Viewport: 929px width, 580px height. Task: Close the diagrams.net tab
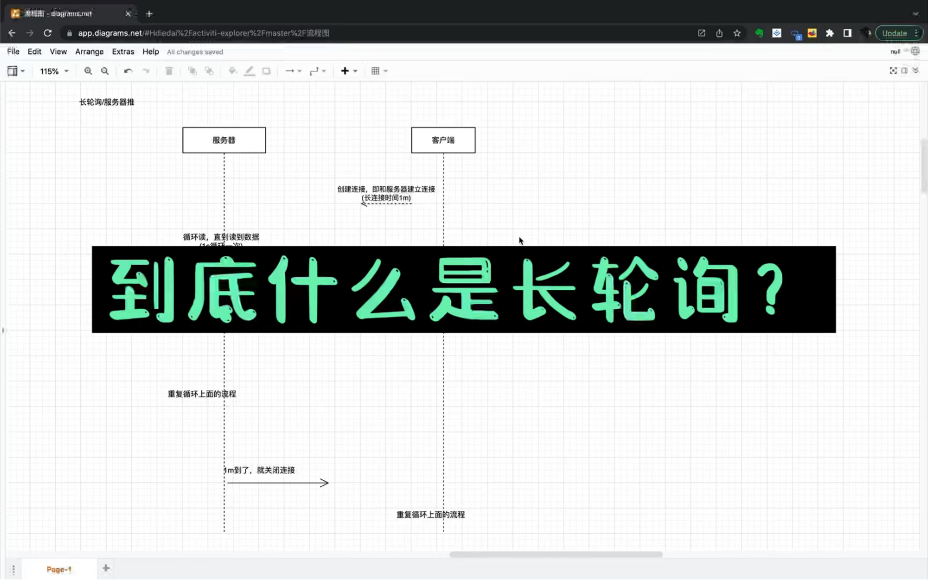[x=128, y=13]
